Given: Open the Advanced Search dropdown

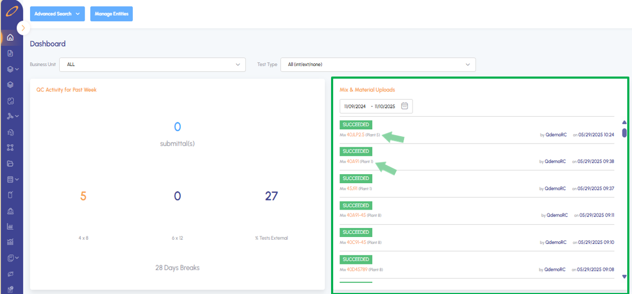Looking at the screenshot, I should click(x=58, y=14).
